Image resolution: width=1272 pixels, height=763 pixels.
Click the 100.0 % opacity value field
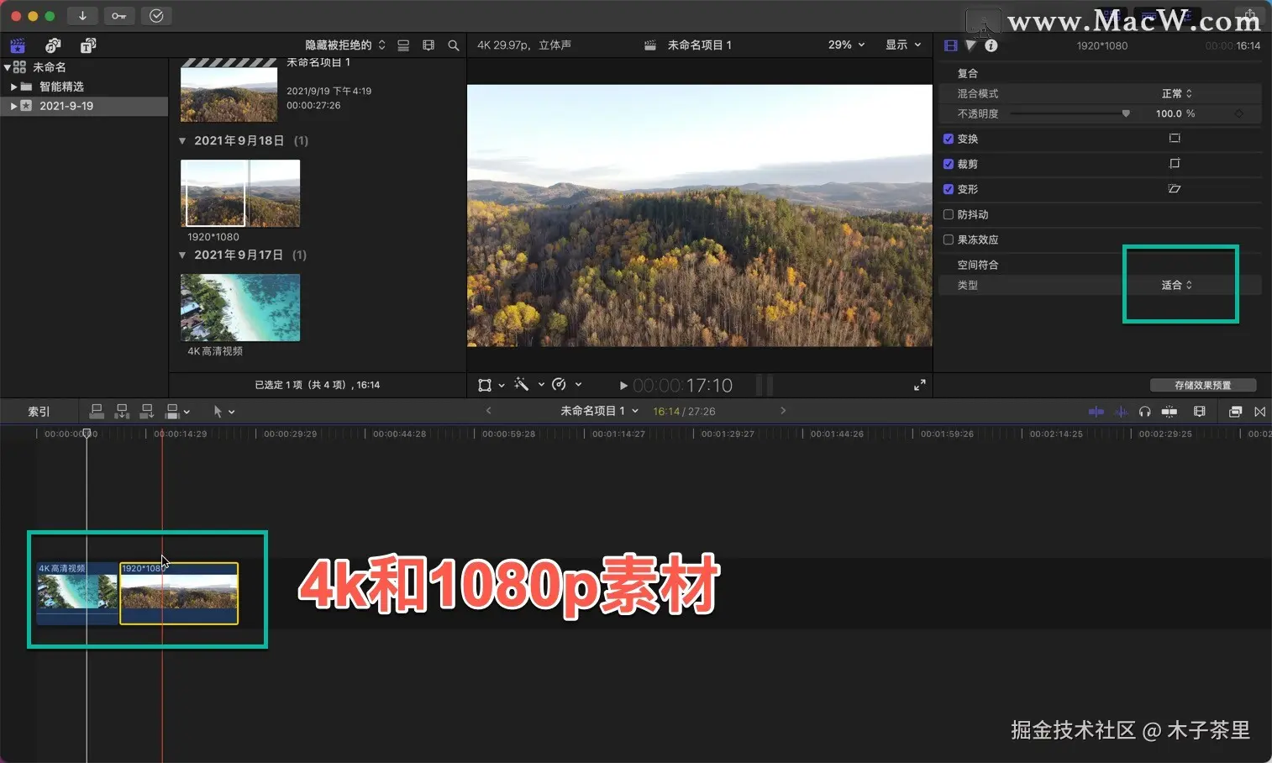coord(1175,113)
